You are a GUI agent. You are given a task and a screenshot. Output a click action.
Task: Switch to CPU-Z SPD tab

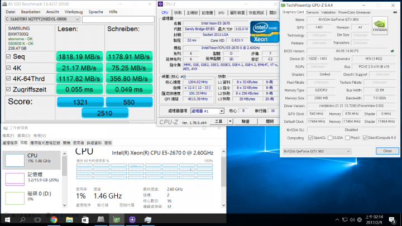point(221,12)
